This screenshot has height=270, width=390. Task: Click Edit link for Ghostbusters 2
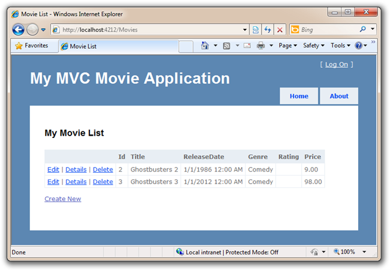click(53, 170)
